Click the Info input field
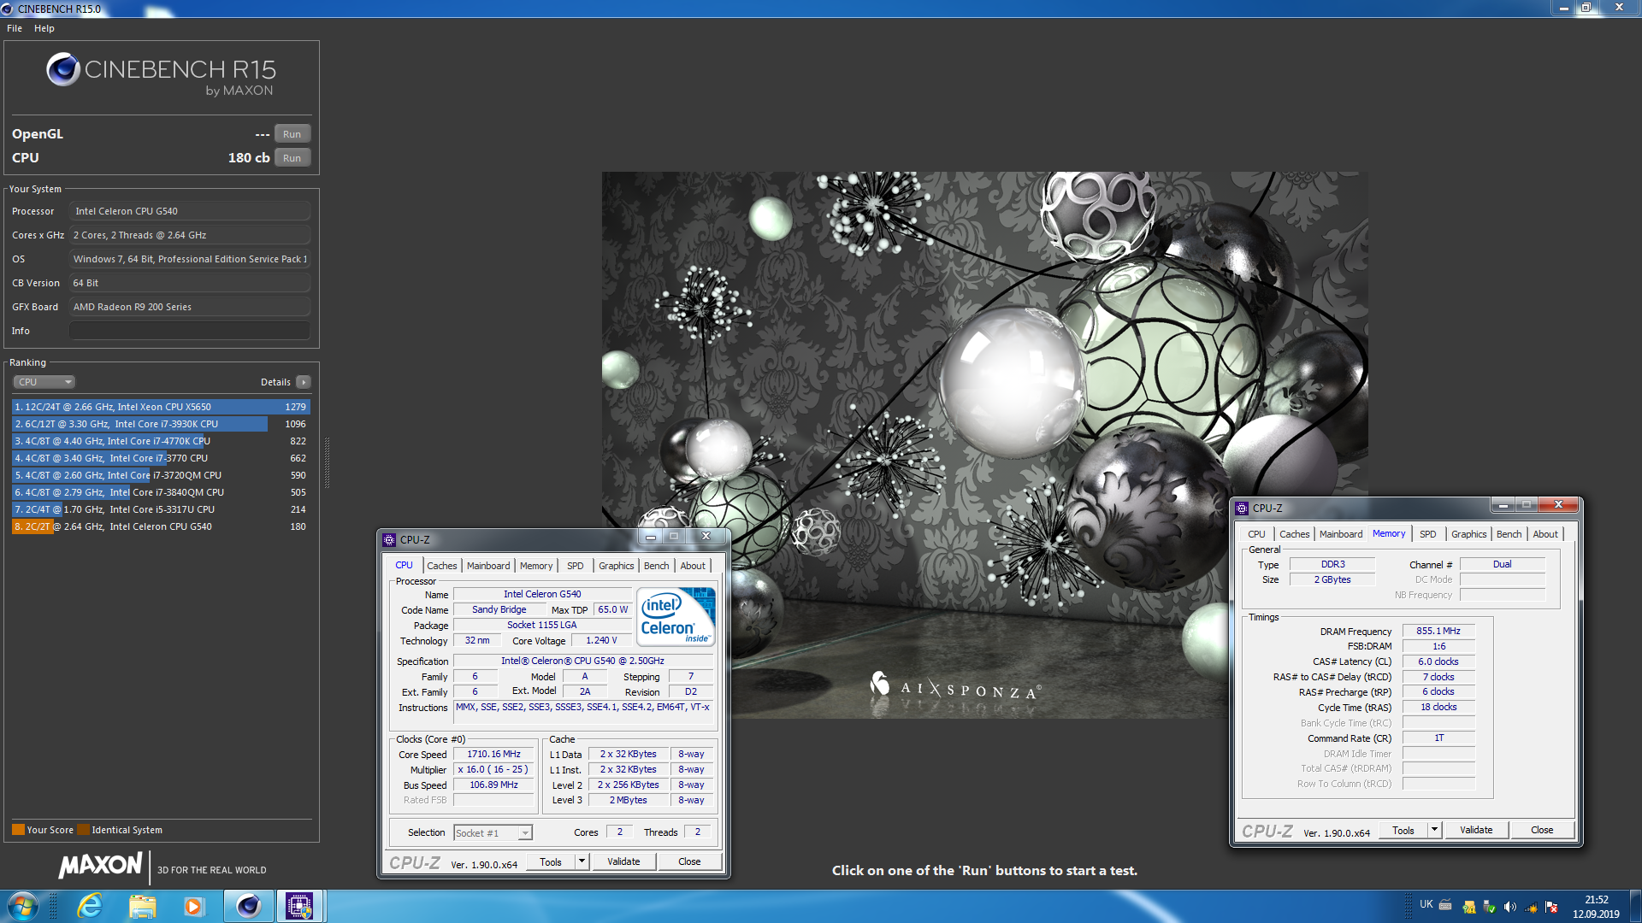 point(190,331)
